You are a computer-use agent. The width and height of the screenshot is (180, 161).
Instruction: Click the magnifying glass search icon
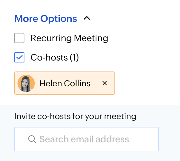click(32, 139)
